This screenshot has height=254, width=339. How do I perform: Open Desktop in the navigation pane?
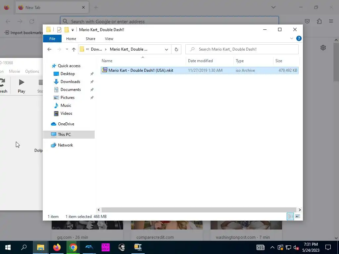68,74
